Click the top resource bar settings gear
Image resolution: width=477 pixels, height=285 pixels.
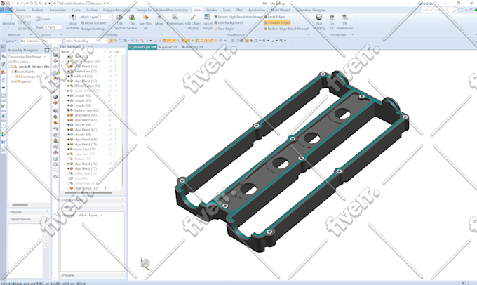pos(3,47)
